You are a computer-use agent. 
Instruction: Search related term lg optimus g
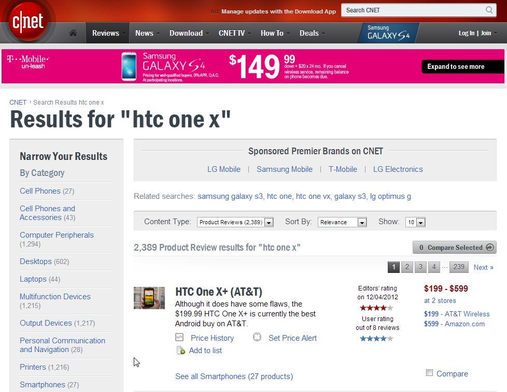pos(390,196)
